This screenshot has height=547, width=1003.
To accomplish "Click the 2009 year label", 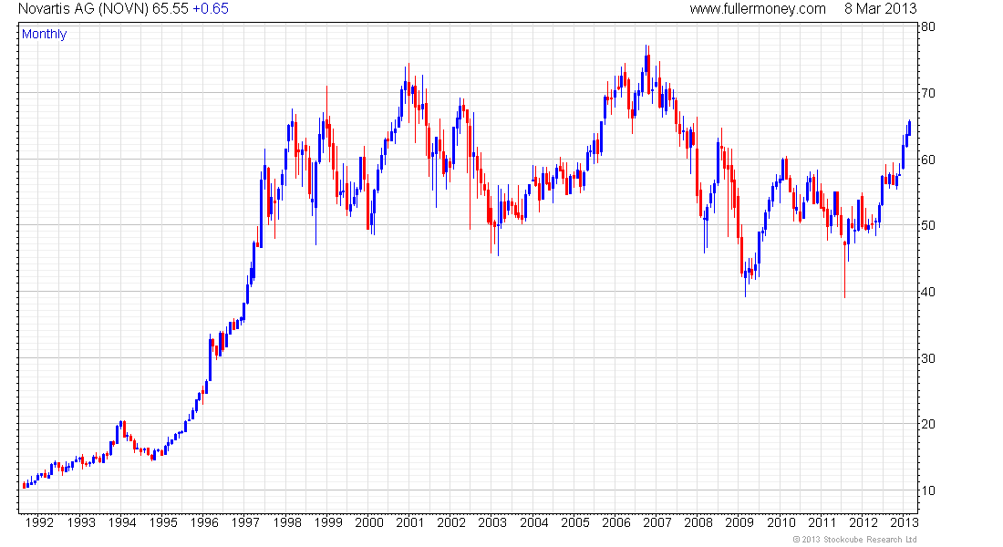I will pos(739,522).
